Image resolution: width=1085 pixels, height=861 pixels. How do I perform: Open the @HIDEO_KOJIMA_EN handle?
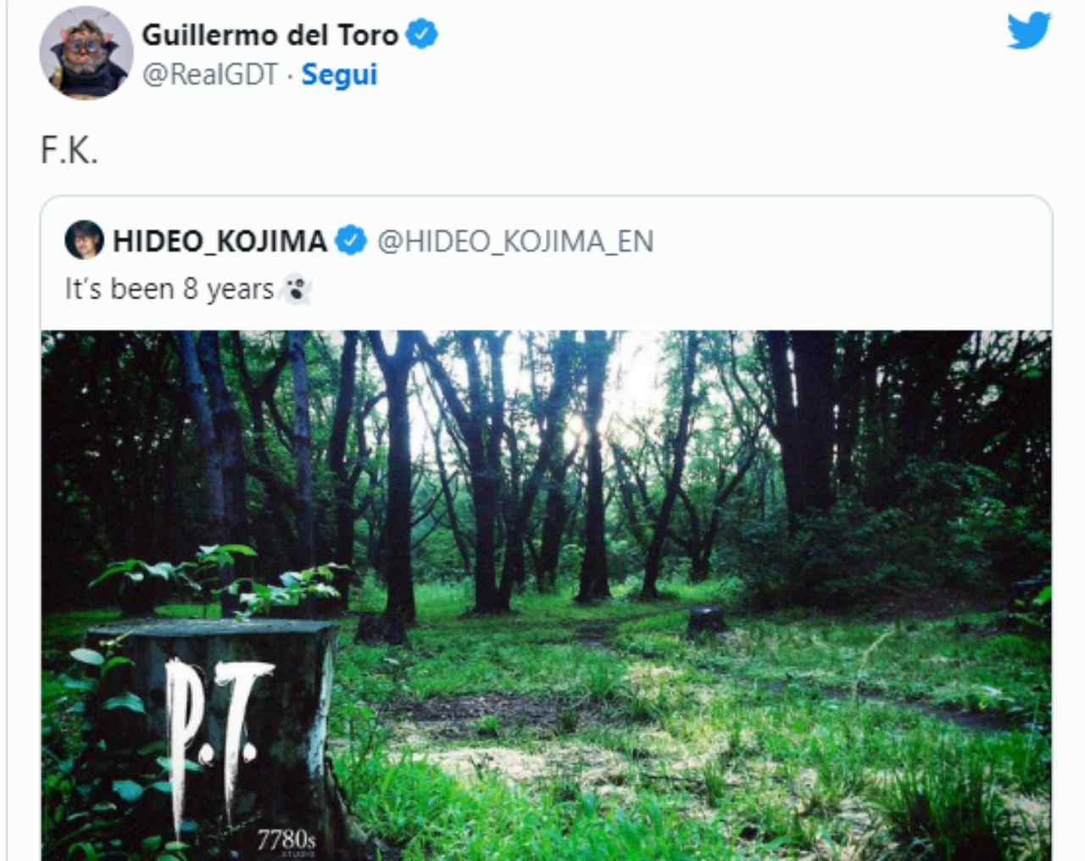[x=515, y=242]
